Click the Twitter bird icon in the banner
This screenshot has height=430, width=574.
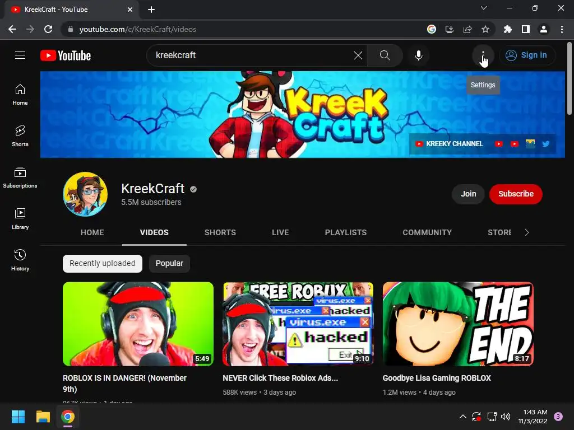tap(546, 144)
